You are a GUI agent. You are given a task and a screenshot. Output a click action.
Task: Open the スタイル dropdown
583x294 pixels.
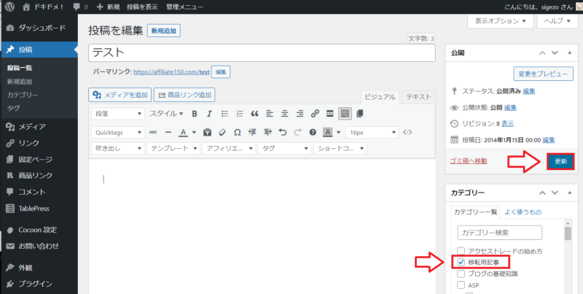[x=167, y=114]
